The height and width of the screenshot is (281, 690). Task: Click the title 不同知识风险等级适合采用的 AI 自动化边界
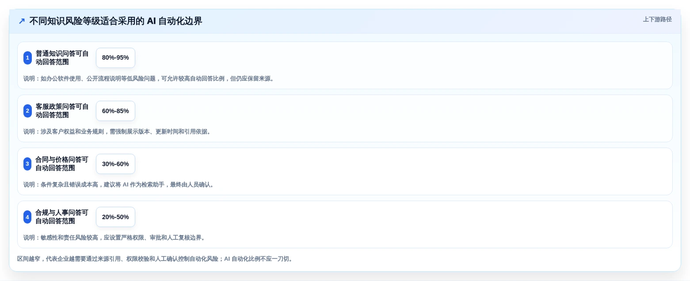(x=116, y=21)
